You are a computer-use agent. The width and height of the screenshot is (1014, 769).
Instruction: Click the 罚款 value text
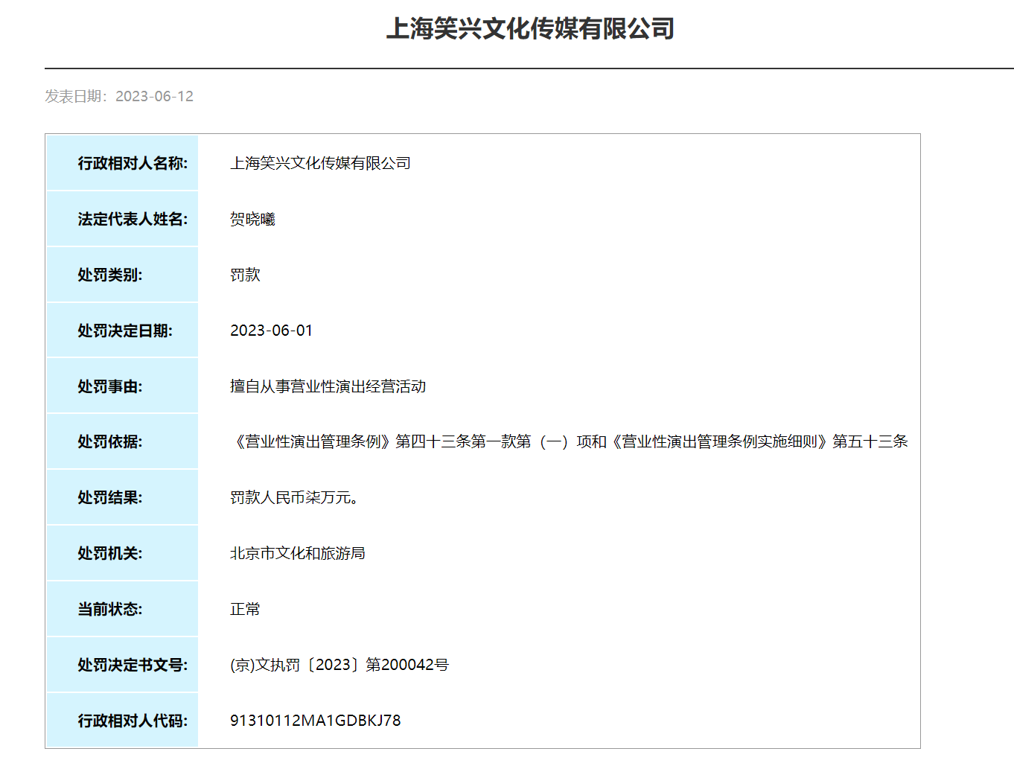(x=245, y=275)
